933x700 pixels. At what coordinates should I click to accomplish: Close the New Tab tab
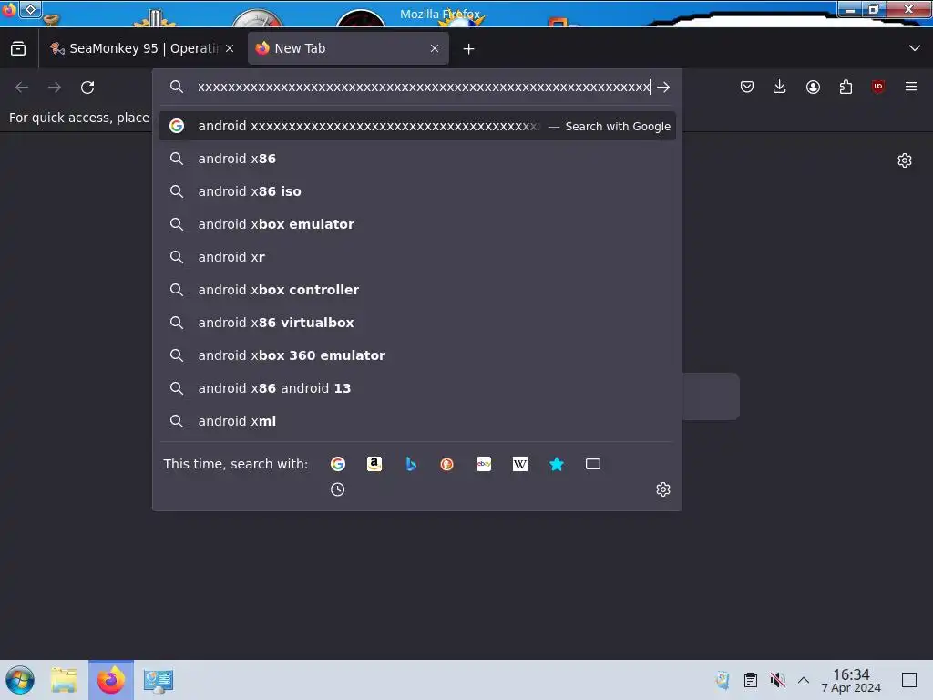point(435,49)
